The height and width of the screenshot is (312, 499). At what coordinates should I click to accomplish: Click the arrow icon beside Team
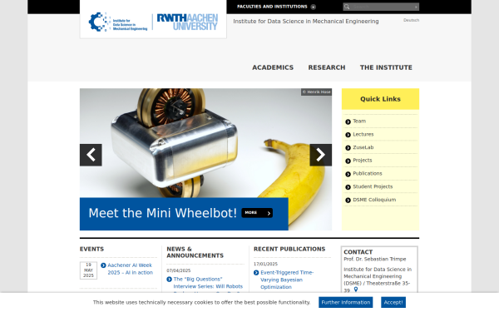[x=348, y=121]
